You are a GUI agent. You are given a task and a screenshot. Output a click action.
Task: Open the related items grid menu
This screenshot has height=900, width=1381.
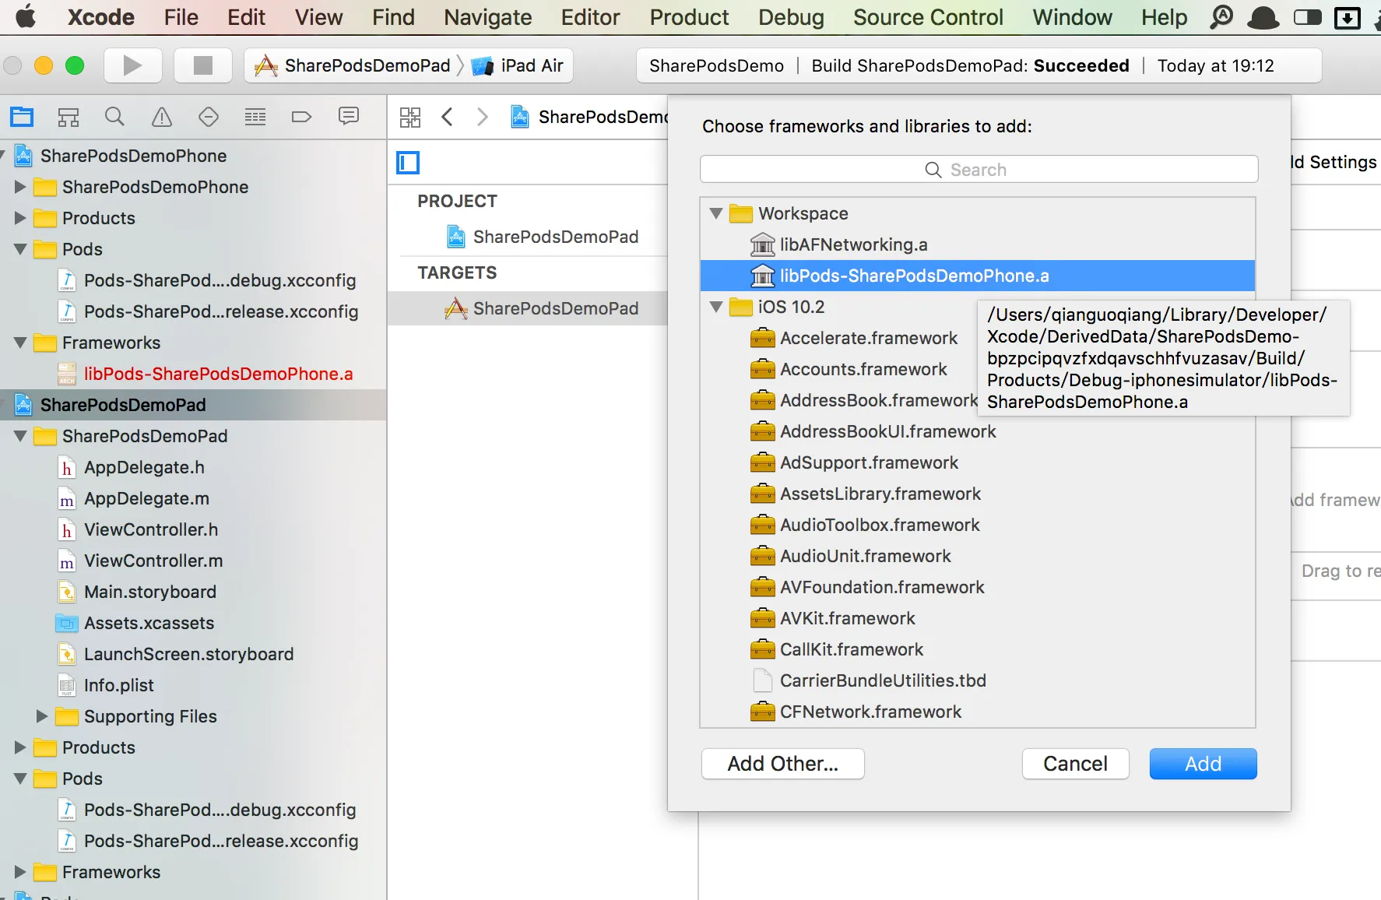coord(410,117)
